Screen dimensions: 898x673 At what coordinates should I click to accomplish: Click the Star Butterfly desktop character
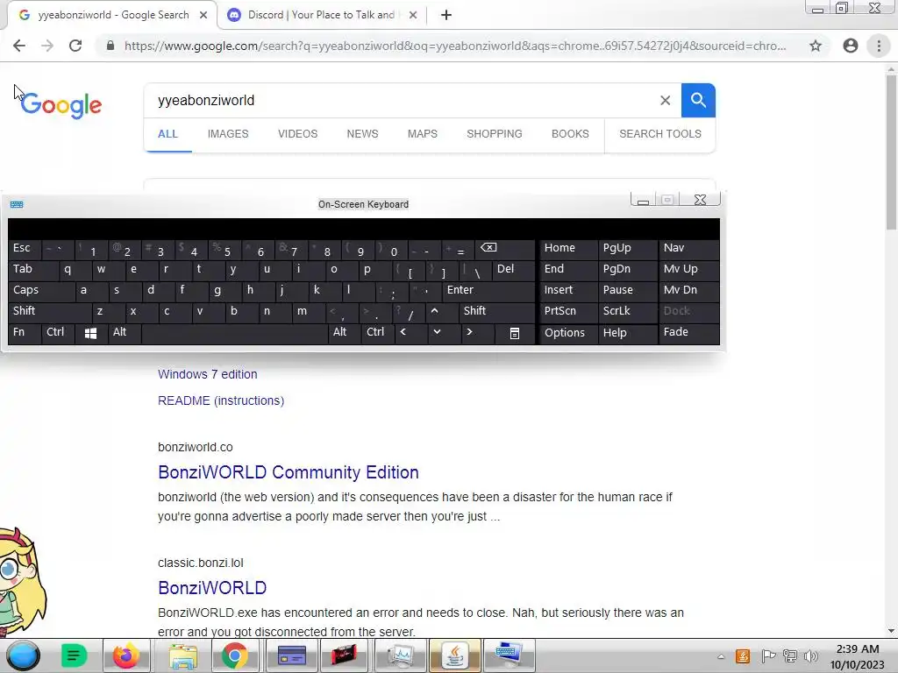[22, 582]
